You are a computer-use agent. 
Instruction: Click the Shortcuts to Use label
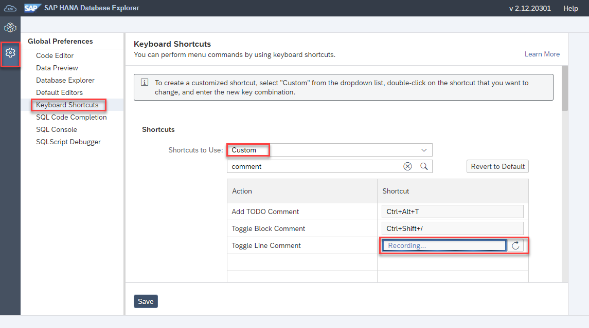coord(195,150)
